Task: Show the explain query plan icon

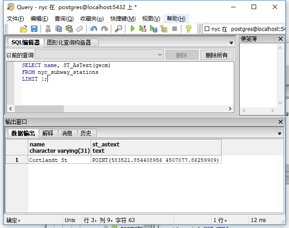Action: [164, 29]
